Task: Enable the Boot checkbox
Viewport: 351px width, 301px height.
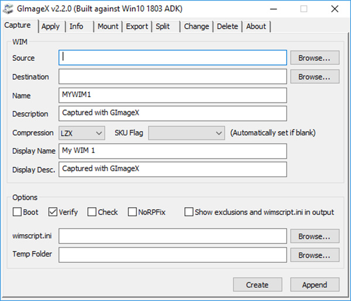Action: click(x=18, y=212)
